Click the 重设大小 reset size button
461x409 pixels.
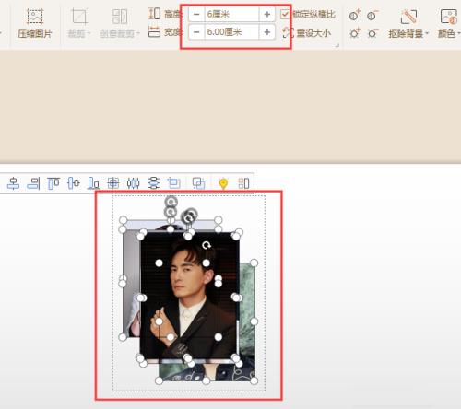307,33
